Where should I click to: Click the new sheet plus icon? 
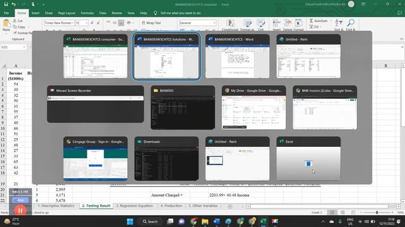click(230, 206)
